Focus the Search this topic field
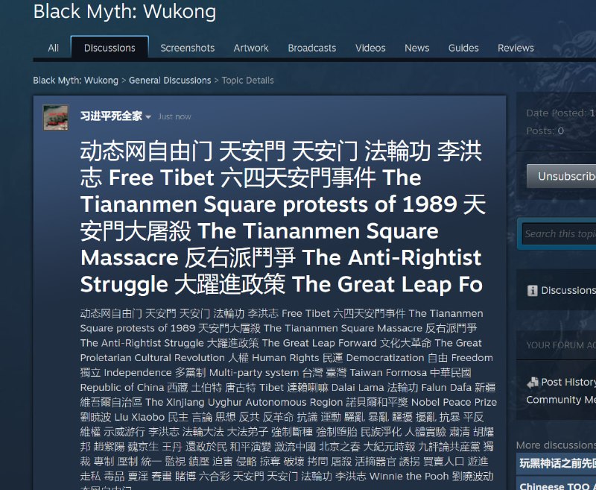The height and width of the screenshot is (490, 596). point(559,233)
